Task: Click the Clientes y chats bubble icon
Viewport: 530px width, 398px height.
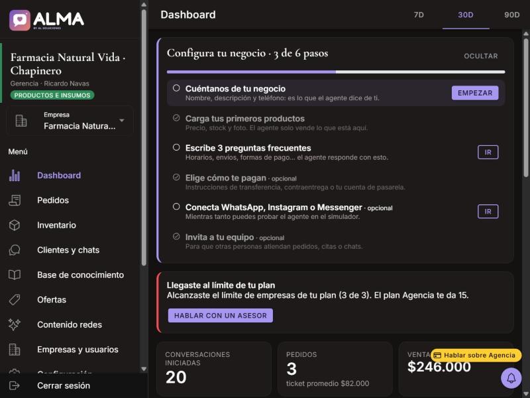Action: click(14, 250)
